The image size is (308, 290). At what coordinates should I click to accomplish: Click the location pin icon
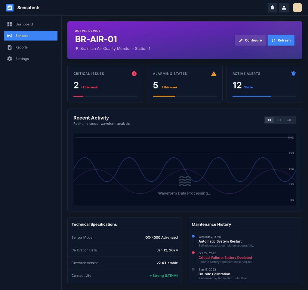[x=77, y=49]
